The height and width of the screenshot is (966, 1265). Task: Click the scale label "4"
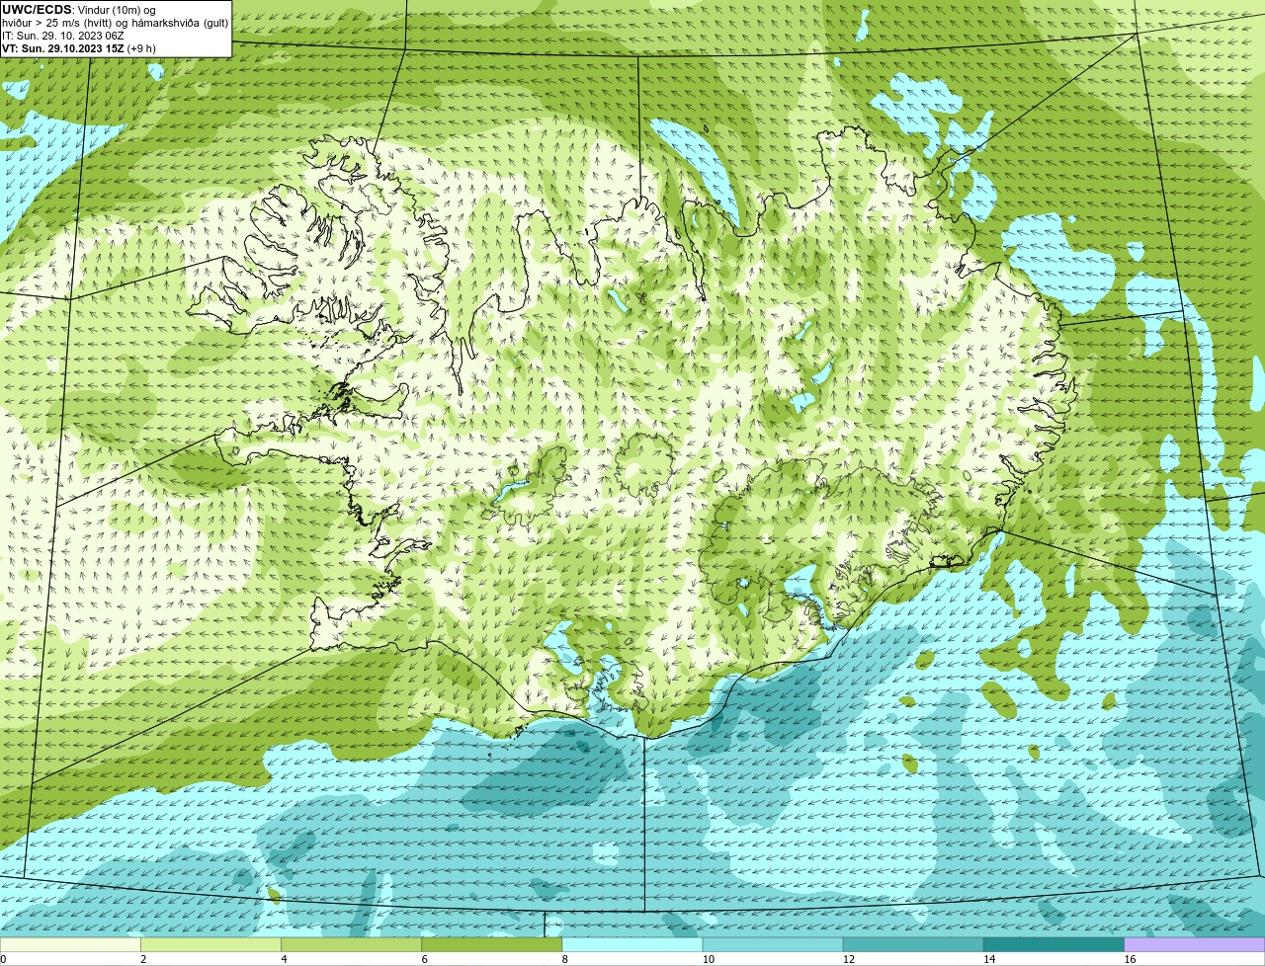coord(284,959)
